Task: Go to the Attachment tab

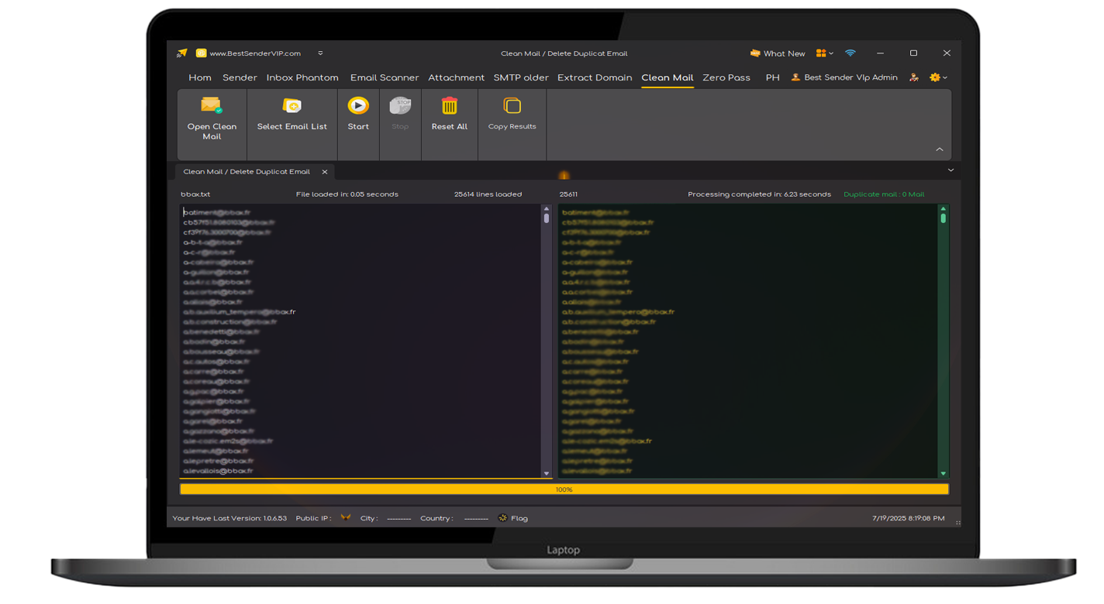Action: pyautogui.click(x=456, y=77)
